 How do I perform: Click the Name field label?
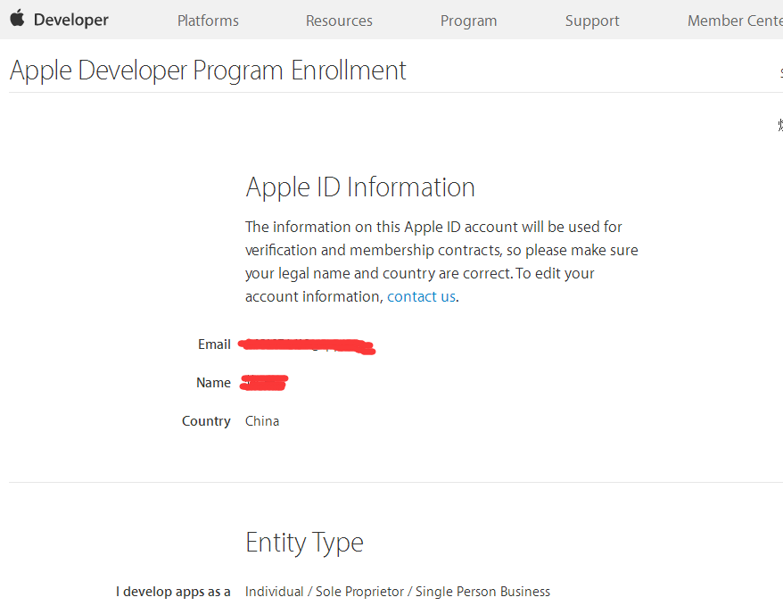[213, 383]
